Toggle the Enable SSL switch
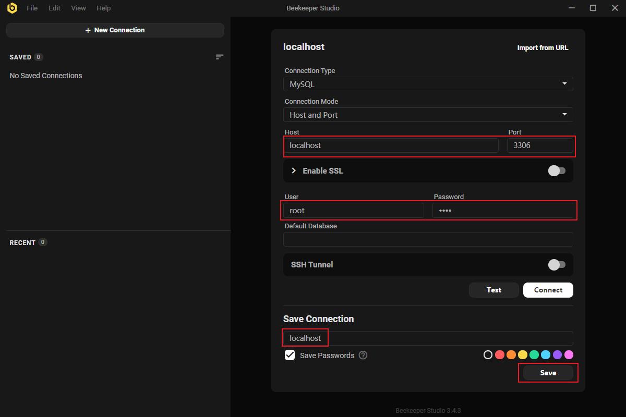This screenshot has height=417, width=626. point(556,171)
